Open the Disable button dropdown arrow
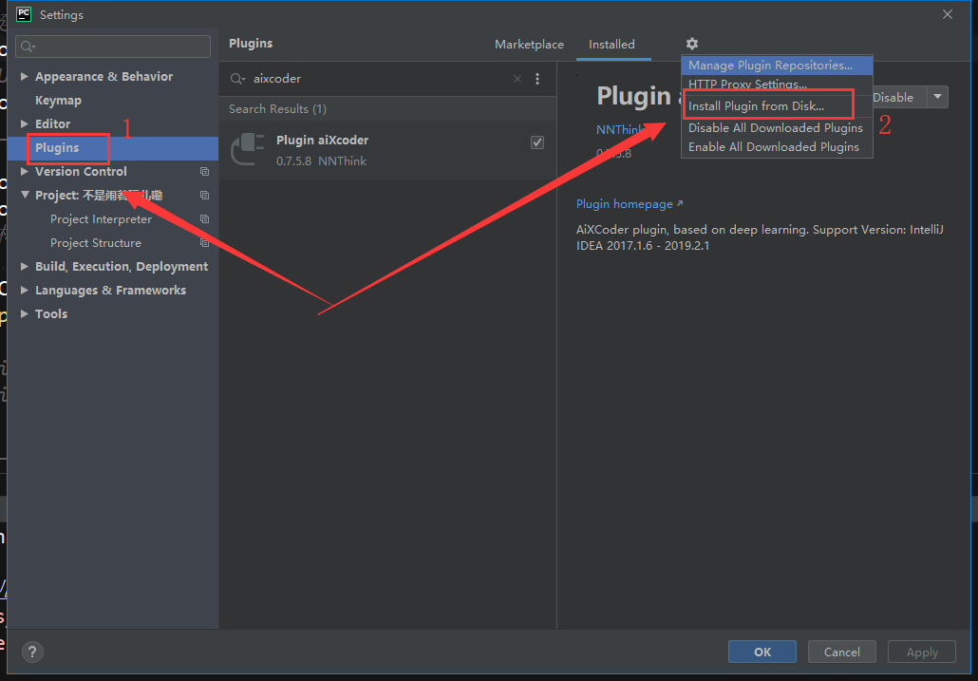 click(936, 97)
